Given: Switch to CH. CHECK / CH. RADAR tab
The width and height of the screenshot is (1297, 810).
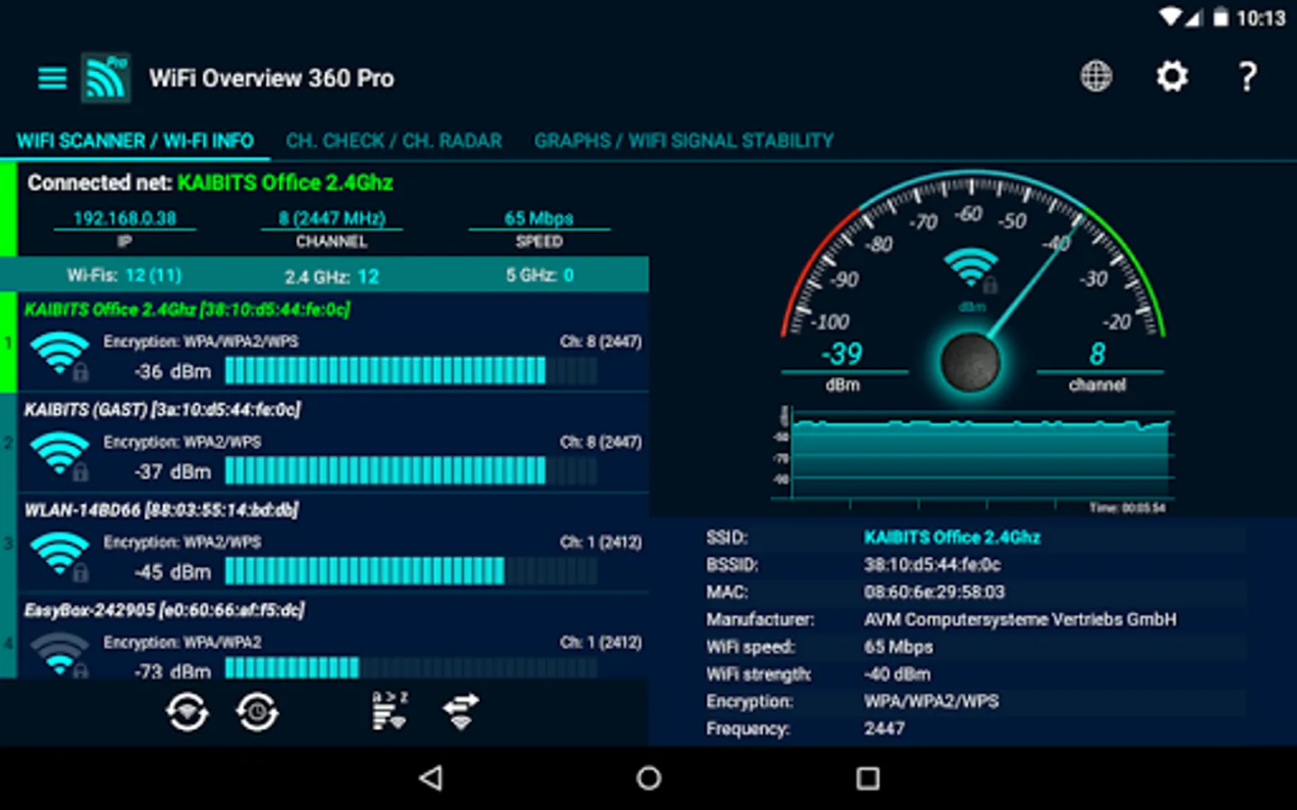Looking at the screenshot, I should click(394, 141).
